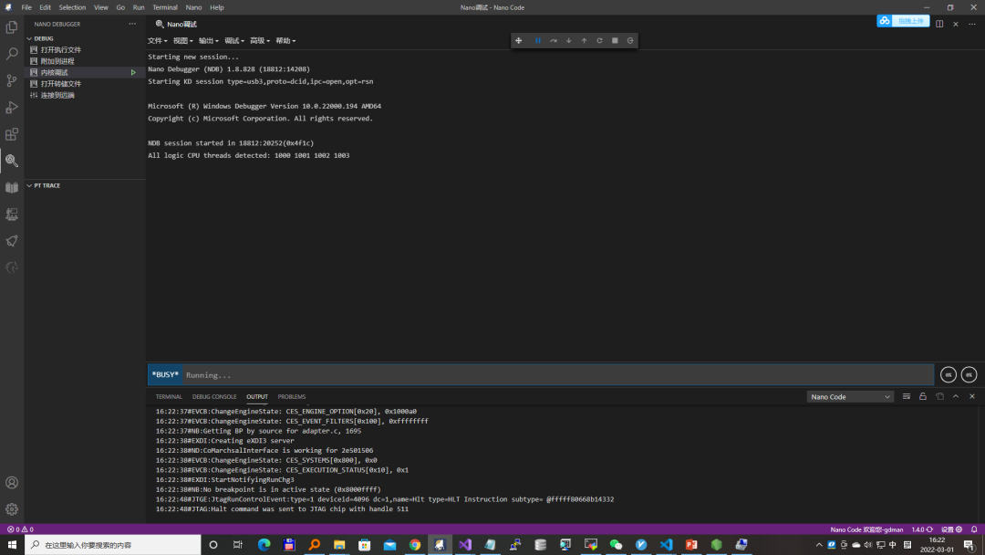Open the Explorer view in activity bar

[x=12, y=27]
